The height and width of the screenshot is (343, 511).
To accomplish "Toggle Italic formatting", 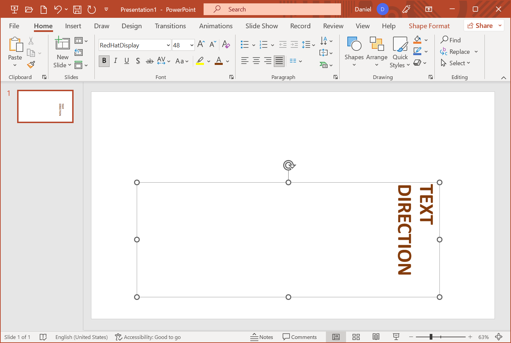I will [115, 61].
